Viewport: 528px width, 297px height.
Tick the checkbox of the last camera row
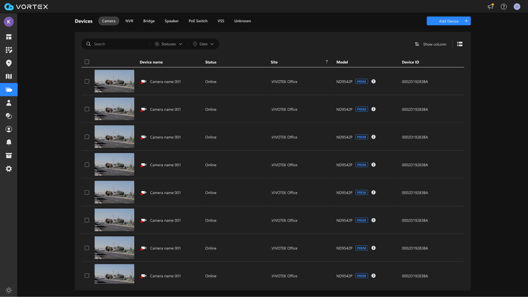pos(87,276)
